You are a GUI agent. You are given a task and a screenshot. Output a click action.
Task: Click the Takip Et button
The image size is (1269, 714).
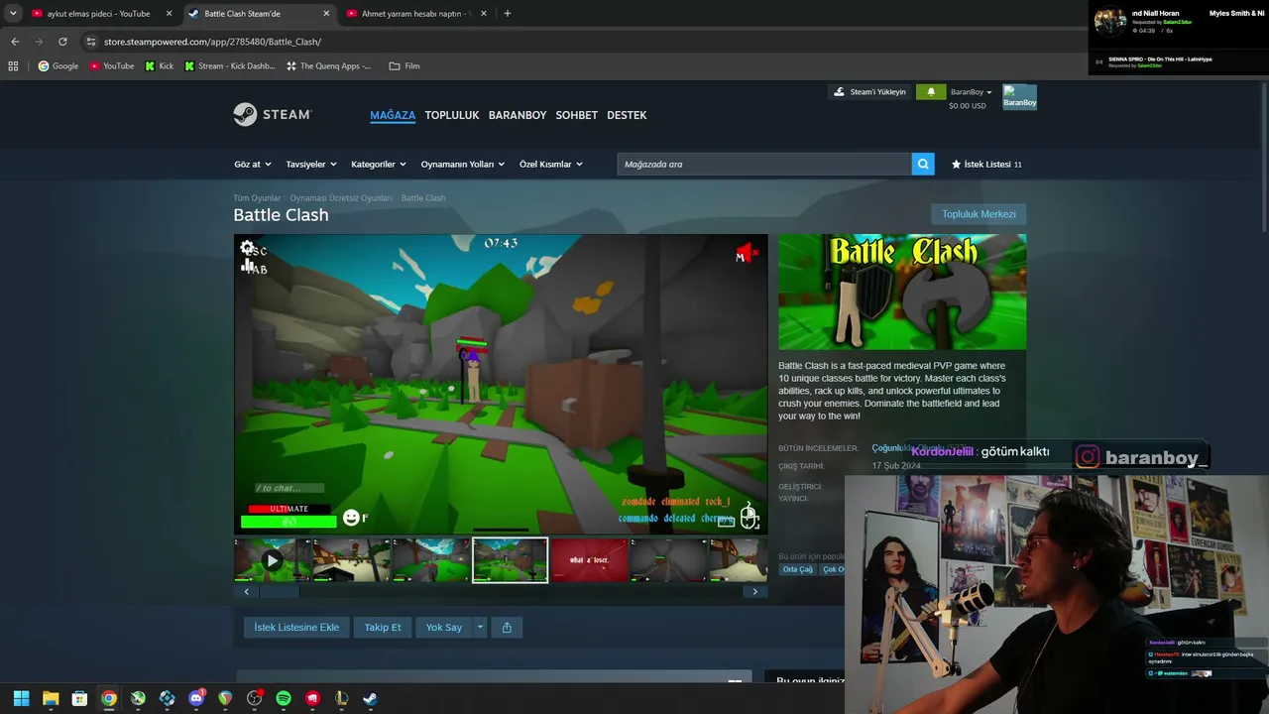[383, 627]
